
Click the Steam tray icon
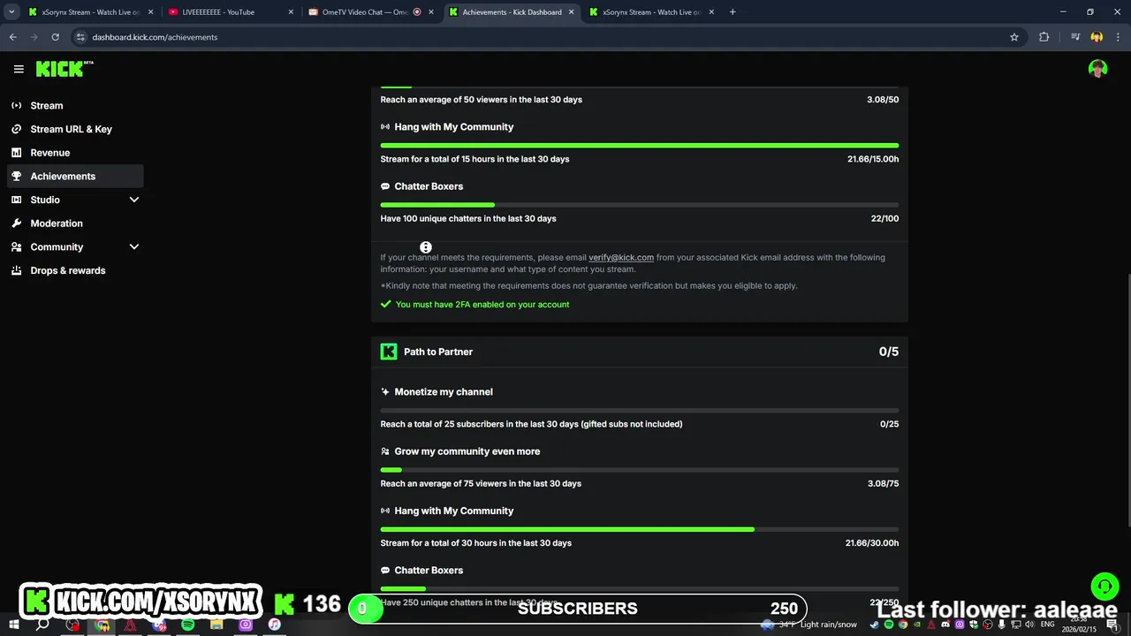(875, 625)
